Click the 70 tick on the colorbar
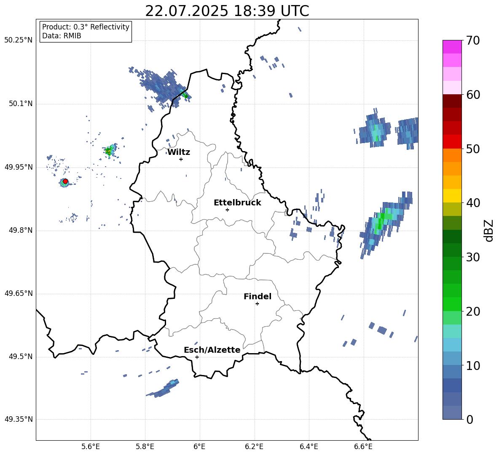 [473, 40]
